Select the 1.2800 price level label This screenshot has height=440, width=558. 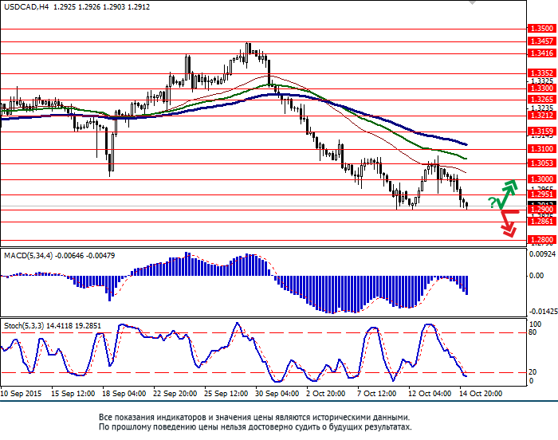click(x=542, y=240)
